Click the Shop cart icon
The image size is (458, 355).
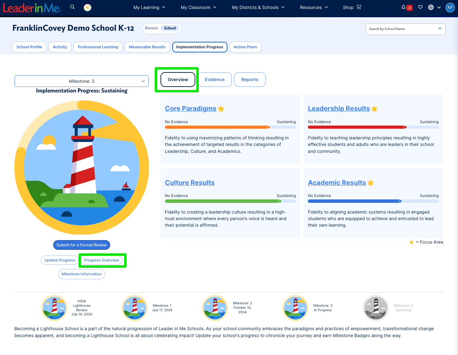point(359,7)
